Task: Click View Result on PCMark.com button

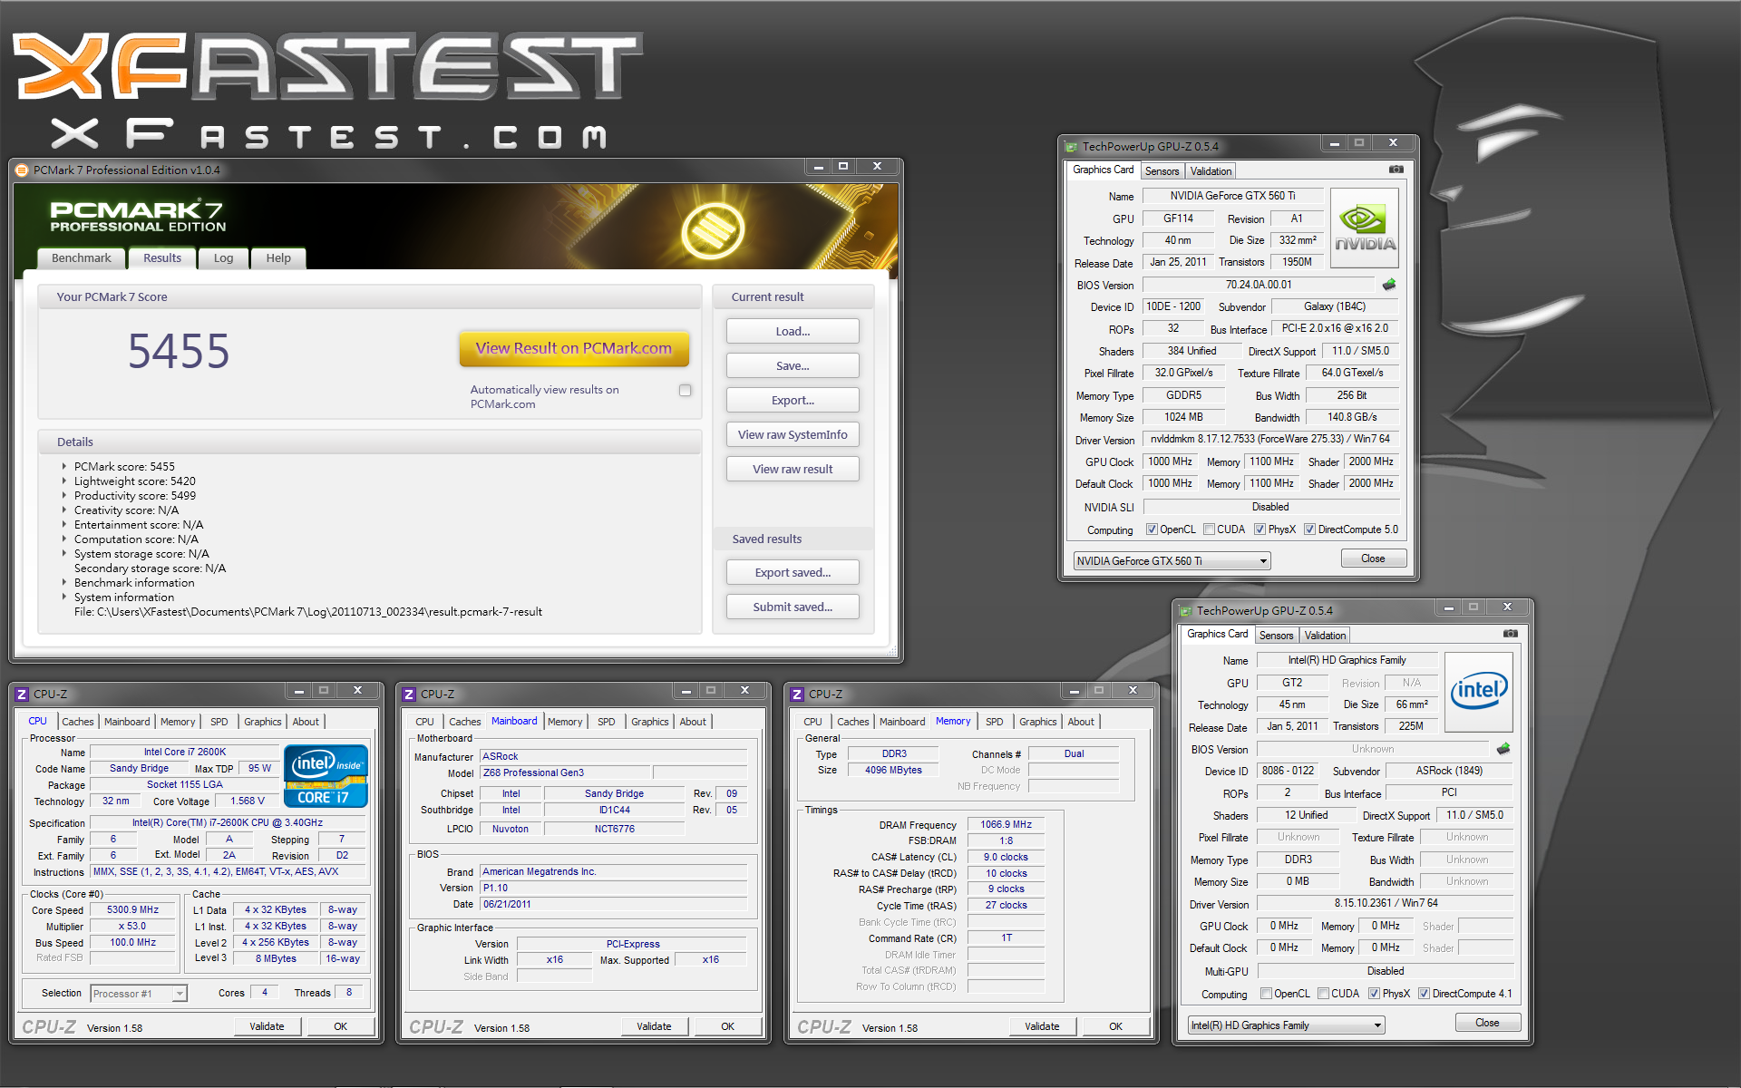Action: tap(573, 349)
